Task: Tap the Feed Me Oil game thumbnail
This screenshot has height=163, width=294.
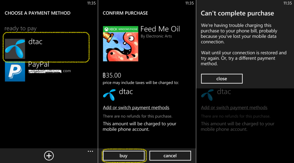Action: click(121, 44)
